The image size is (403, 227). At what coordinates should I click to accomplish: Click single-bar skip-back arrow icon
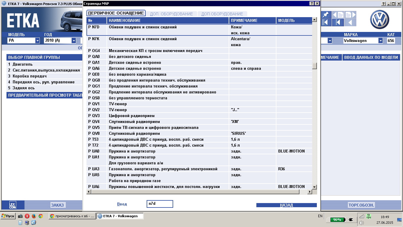pos(338,22)
